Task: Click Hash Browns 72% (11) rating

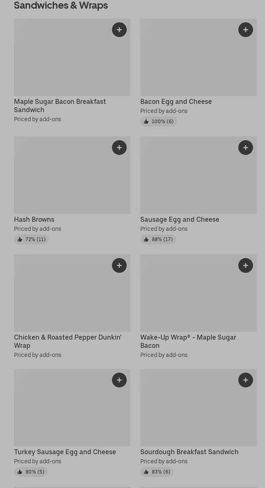Action: (x=31, y=239)
